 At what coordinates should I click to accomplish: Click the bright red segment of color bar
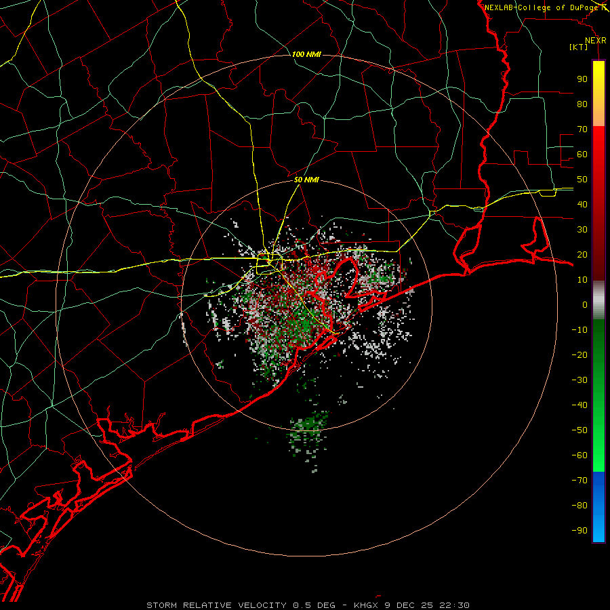point(598,144)
